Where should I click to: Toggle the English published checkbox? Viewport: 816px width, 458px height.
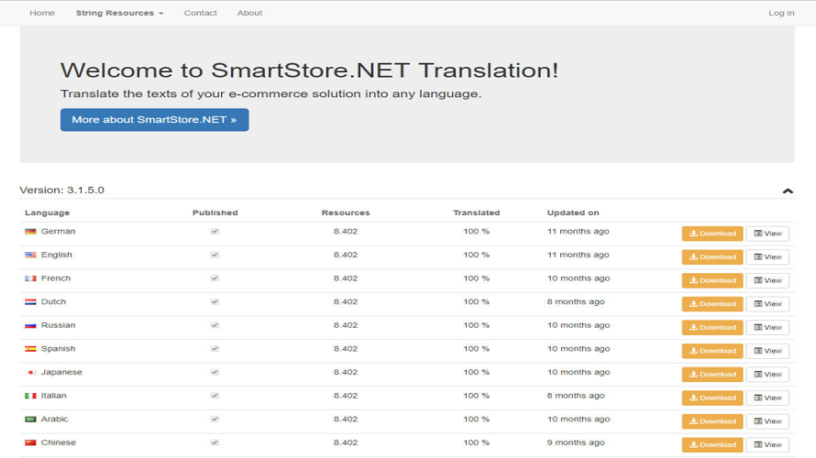tap(215, 255)
